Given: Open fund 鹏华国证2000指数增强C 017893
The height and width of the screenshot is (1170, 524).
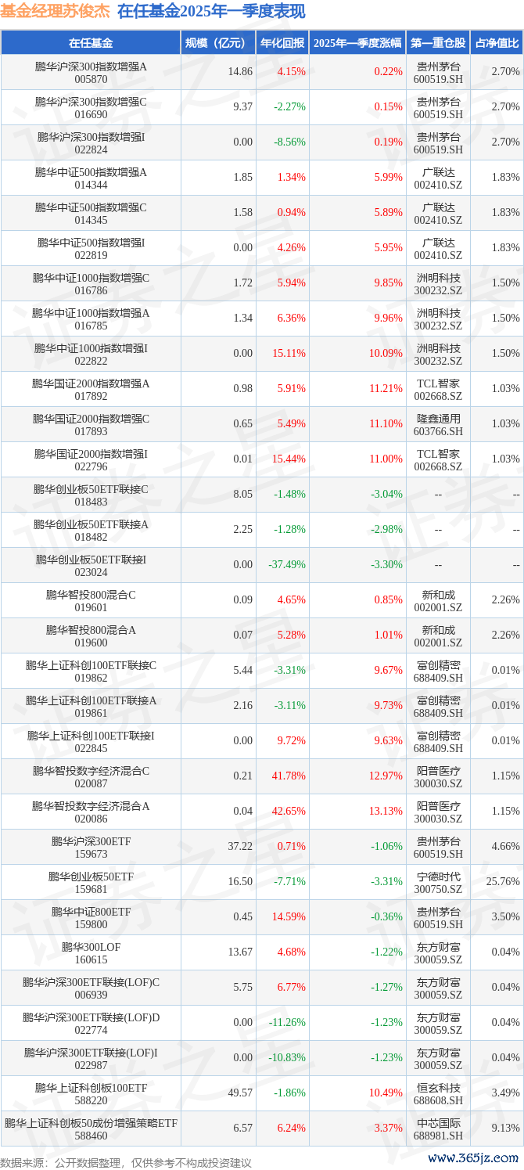Looking at the screenshot, I should point(91,424).
